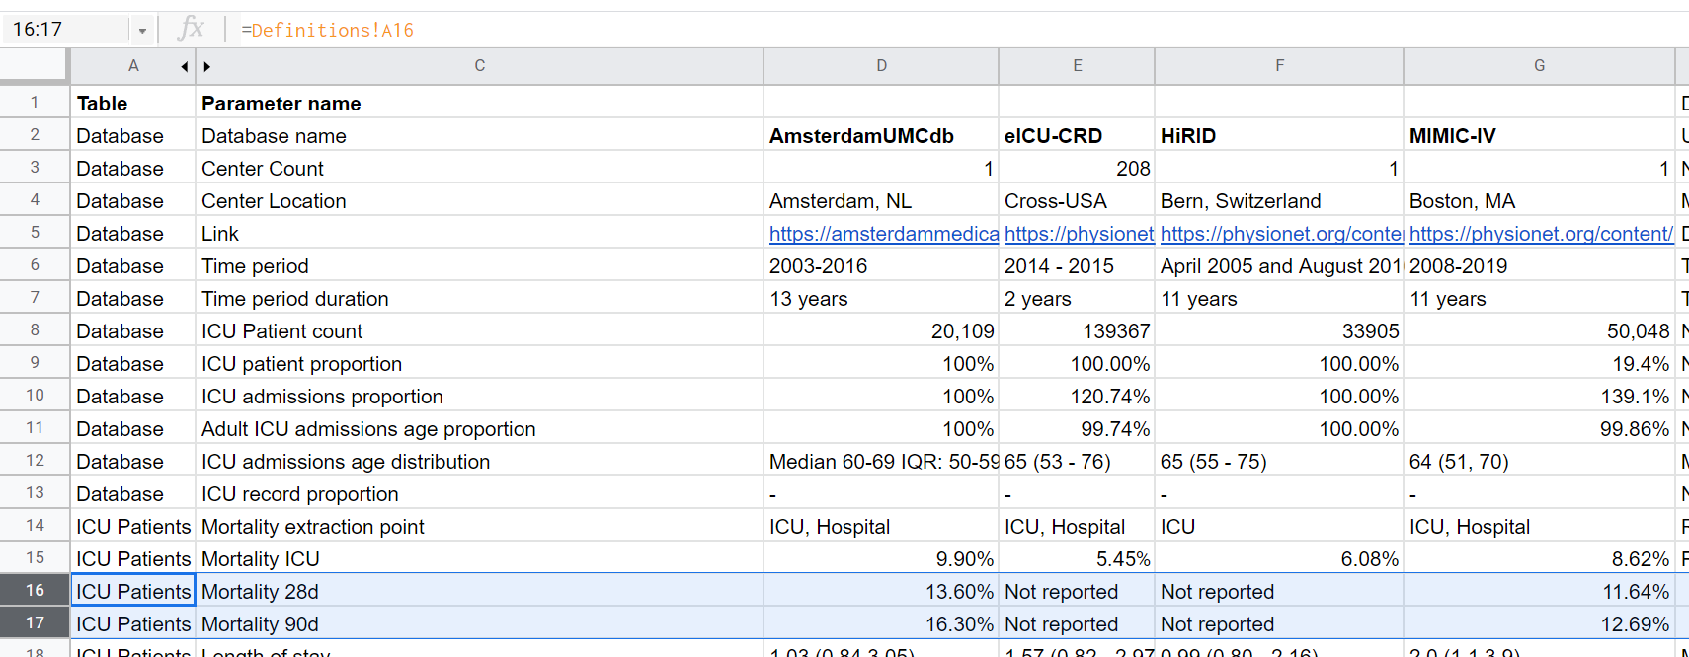Click the '2003-2016' time period cell
Viewport: 1689px width, 657px height.
point(881,265)
